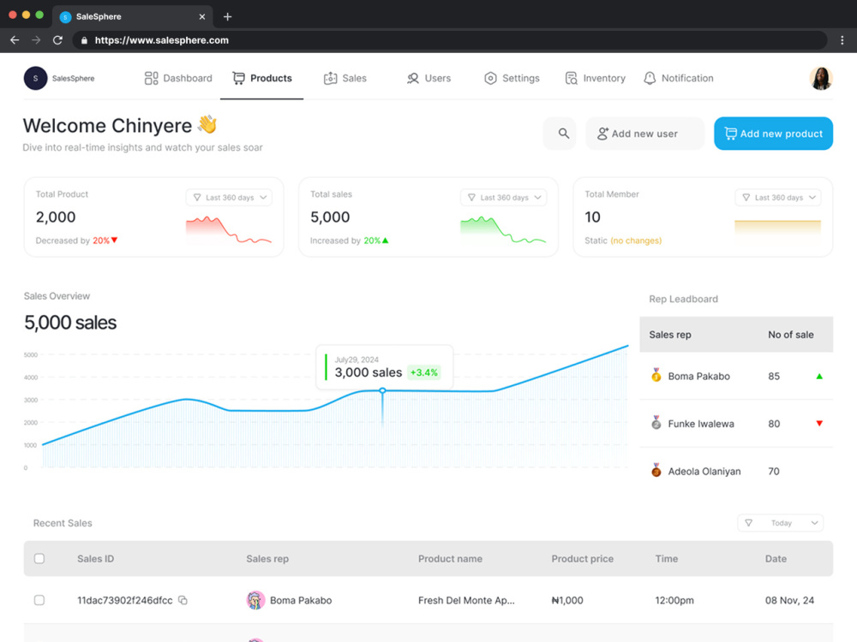Click the 12:00pm time cell
The width and height of the screenshot is (857, 642).
[x=674, y=600]
